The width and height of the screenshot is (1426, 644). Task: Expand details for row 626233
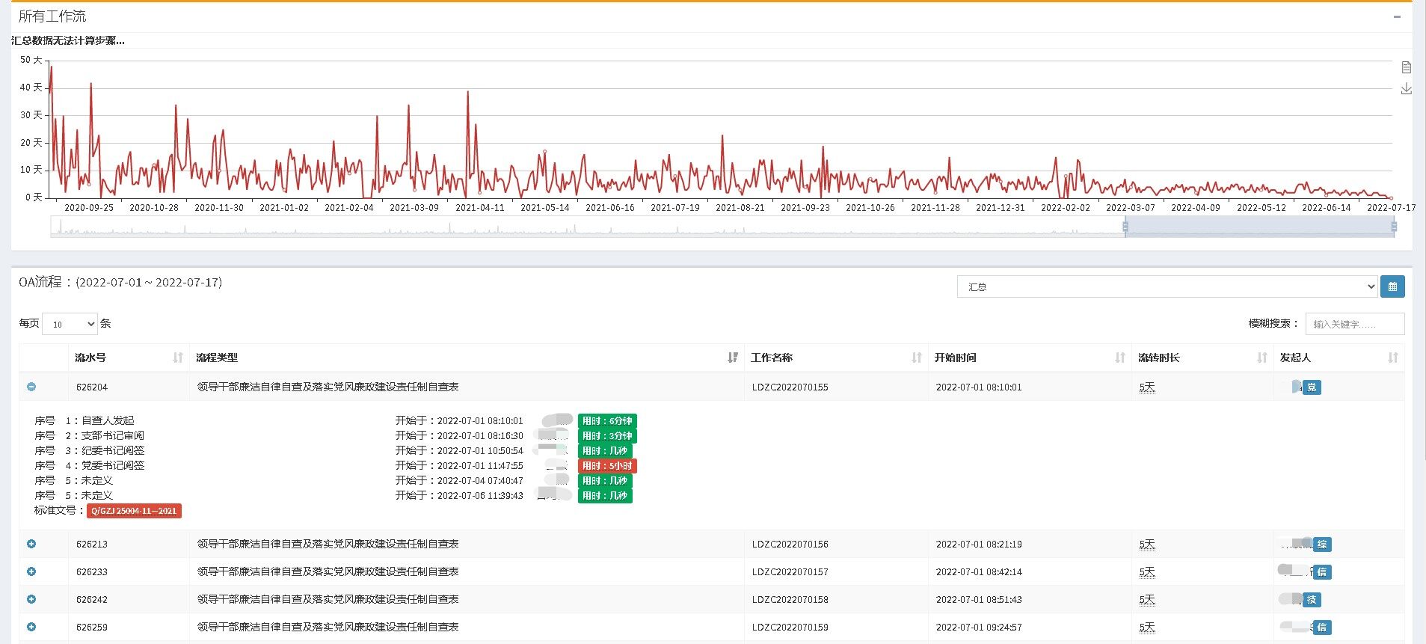31,571
